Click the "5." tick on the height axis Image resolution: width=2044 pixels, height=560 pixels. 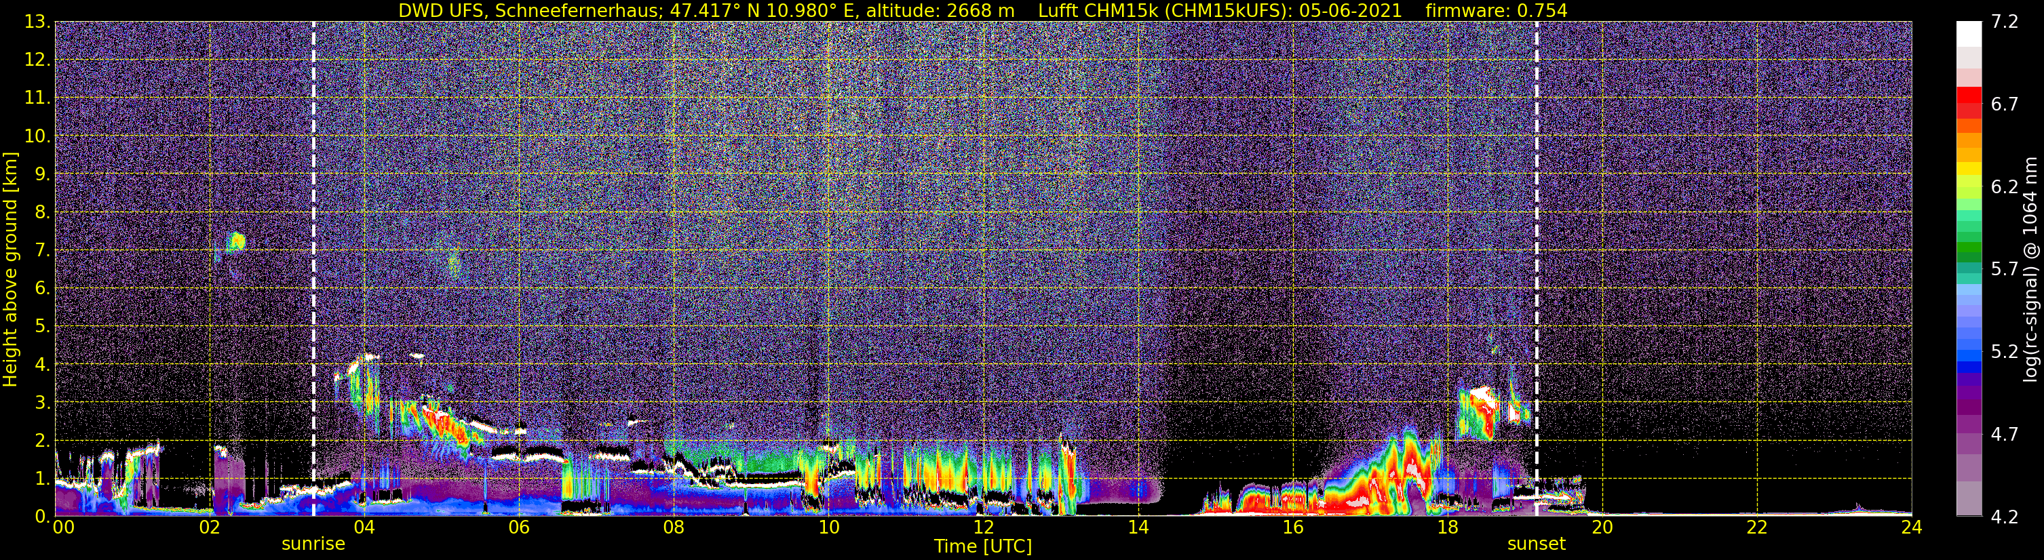(x=41, y=326)
